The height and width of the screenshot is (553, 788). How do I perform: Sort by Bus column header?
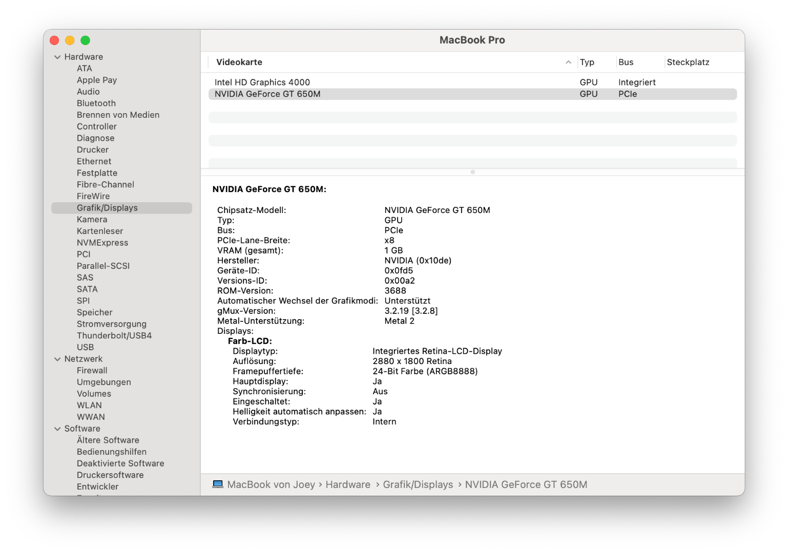tap(626, 62)
